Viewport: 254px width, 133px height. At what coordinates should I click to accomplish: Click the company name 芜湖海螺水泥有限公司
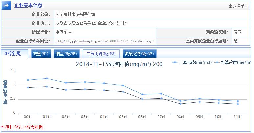pyautogui.click(x=75, y=14)
